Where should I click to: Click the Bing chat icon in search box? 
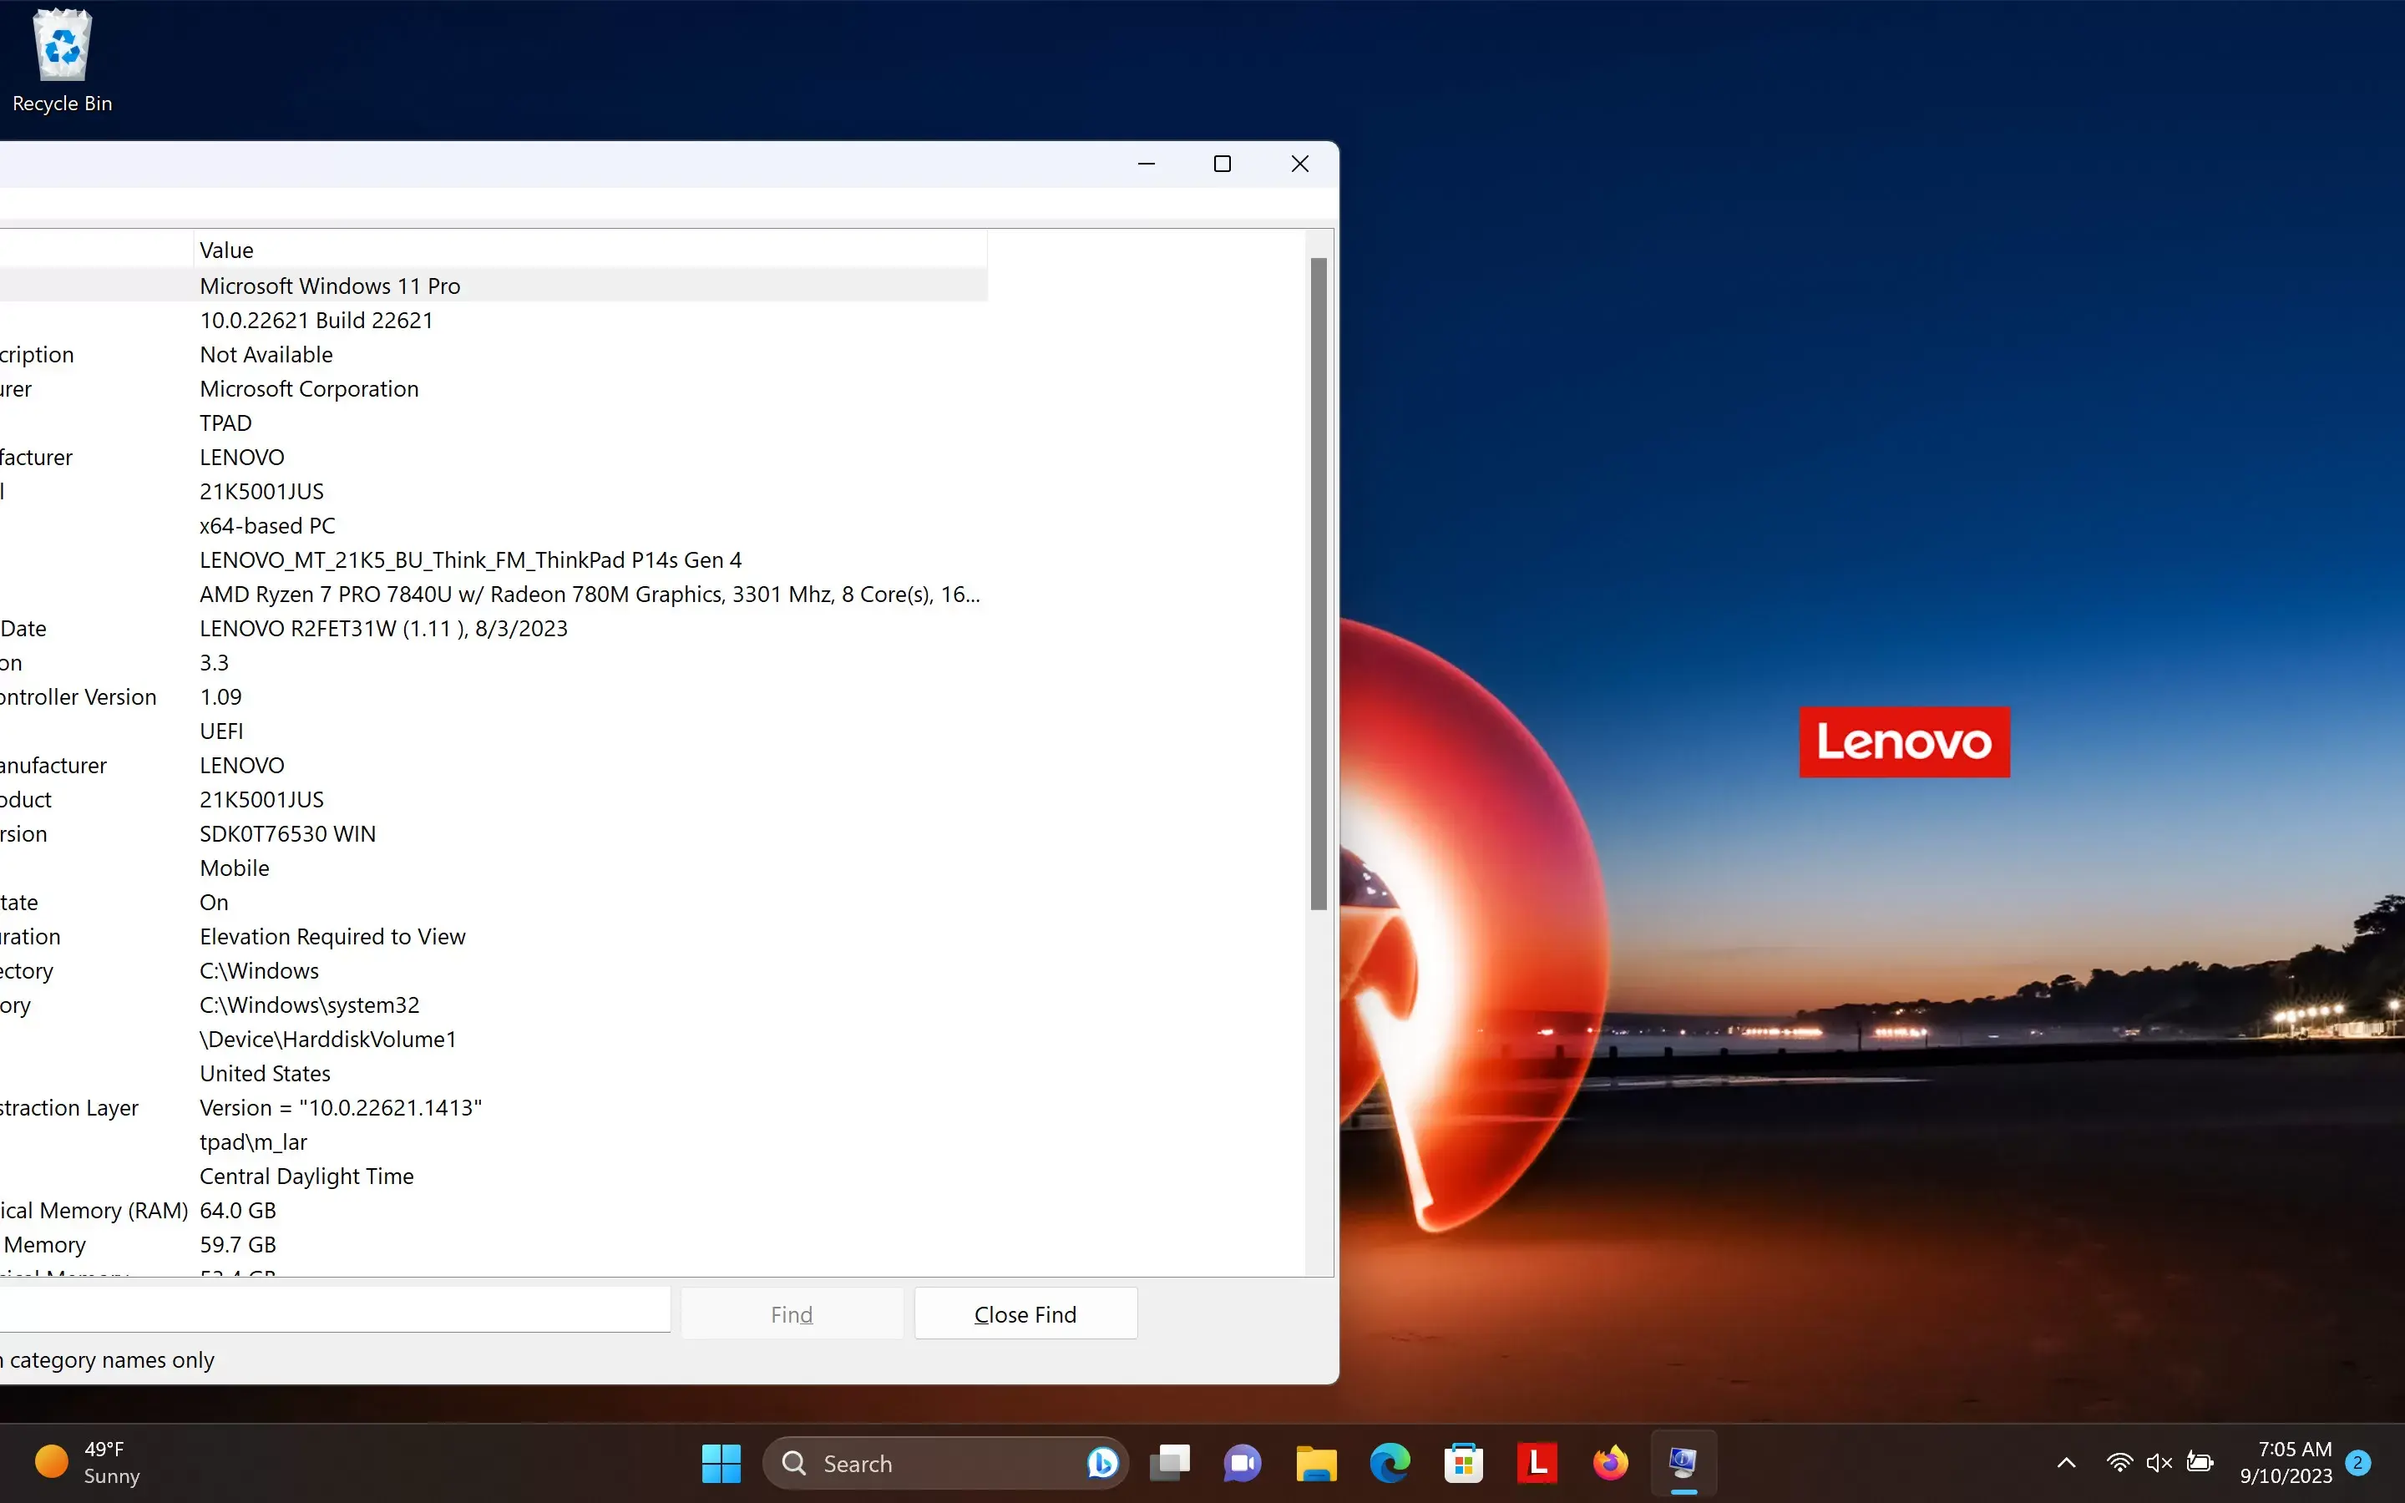click(1101, 1462)
